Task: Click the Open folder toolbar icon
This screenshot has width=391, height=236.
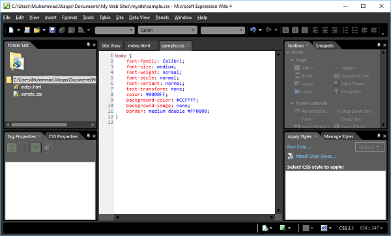Action: [x=36, y=30]
